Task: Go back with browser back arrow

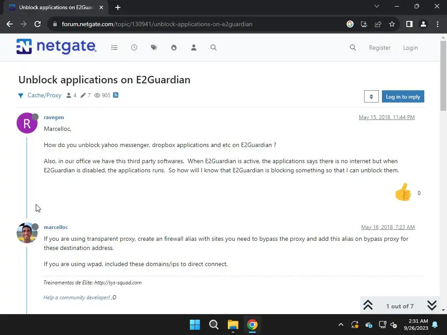Action: click(10, 24)
